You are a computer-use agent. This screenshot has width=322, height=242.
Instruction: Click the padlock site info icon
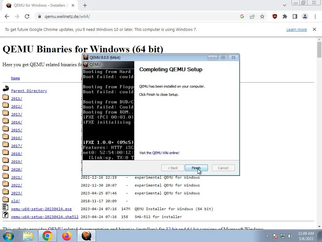point(40,16)
